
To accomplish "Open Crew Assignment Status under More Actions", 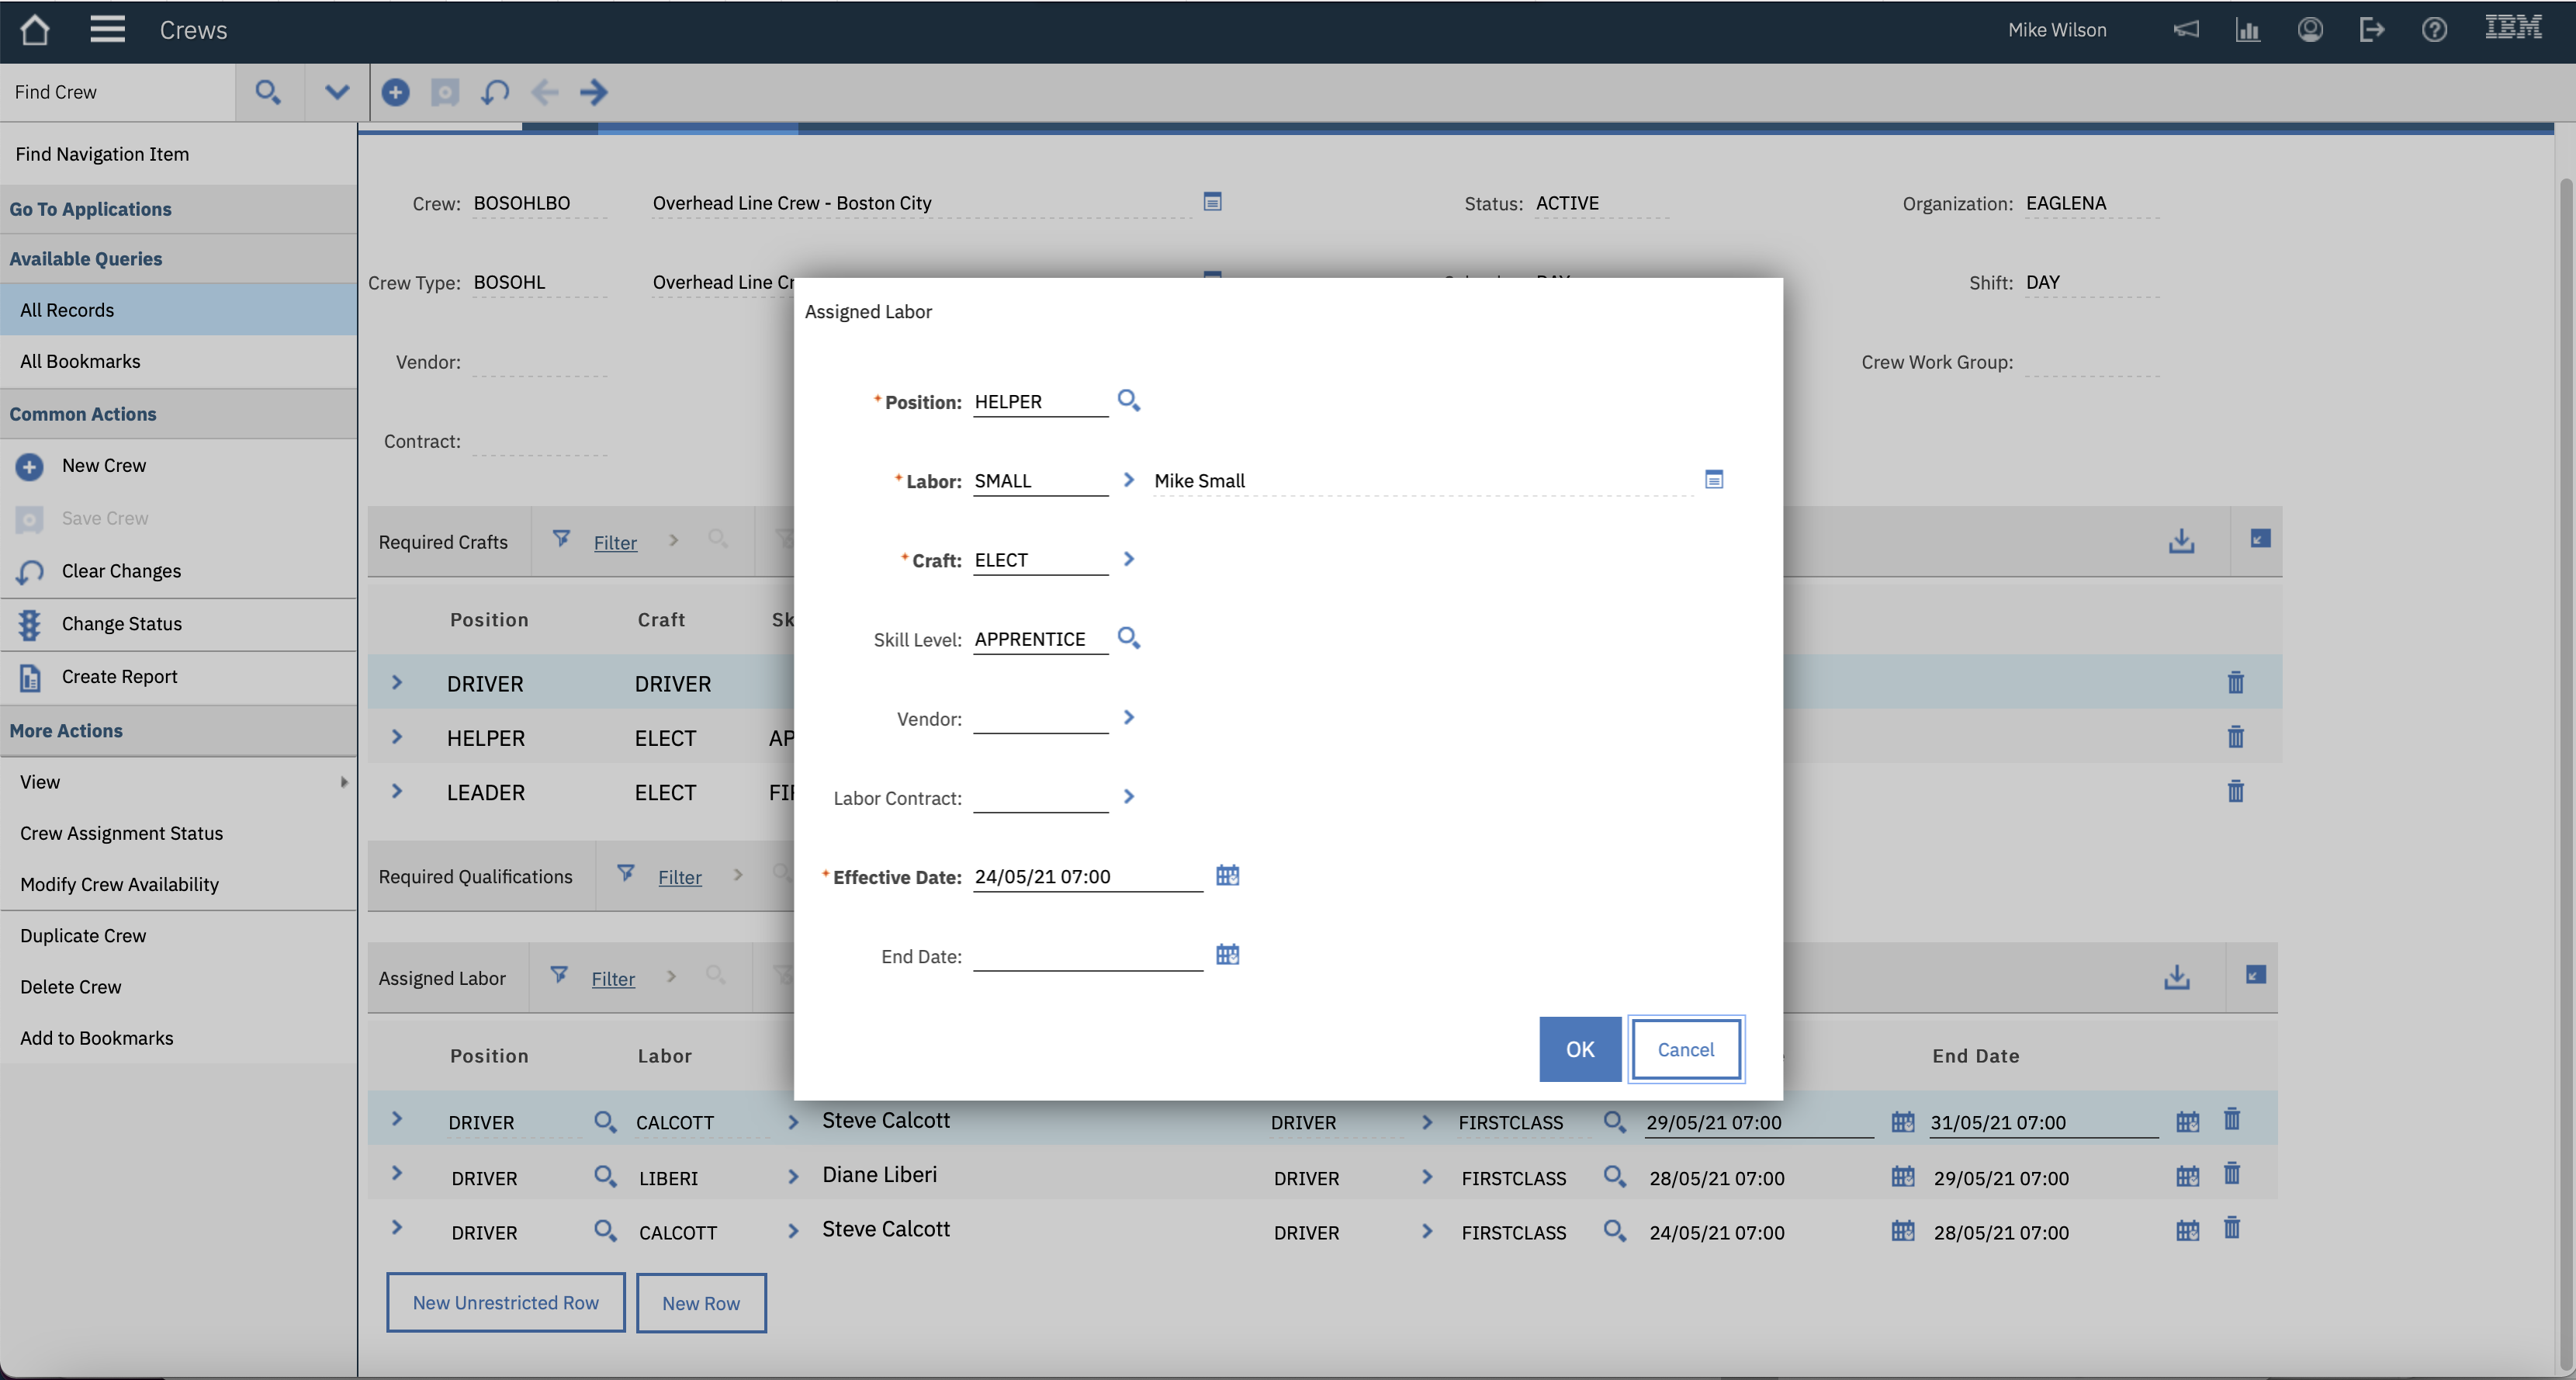I will 121,832.
